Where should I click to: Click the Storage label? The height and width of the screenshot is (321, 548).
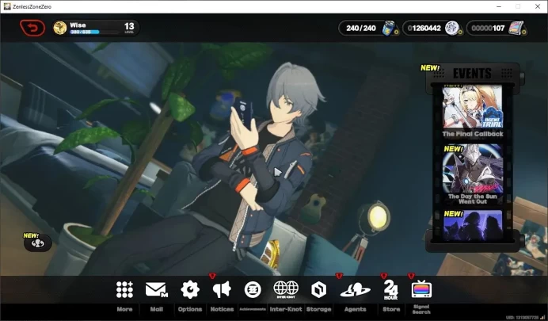[x=318, y=309]
